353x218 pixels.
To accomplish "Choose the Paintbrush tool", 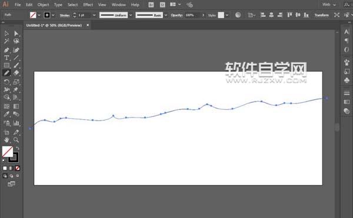I will coord(16,65).
